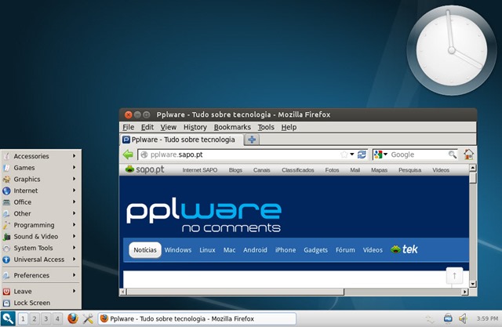Open the Fórum link
Image resolution: width=502 pixels, height=327 pixels.
[x=345, y=250]
